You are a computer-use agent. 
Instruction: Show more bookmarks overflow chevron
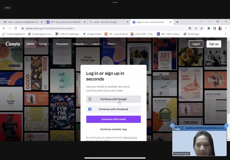(226, 34)
